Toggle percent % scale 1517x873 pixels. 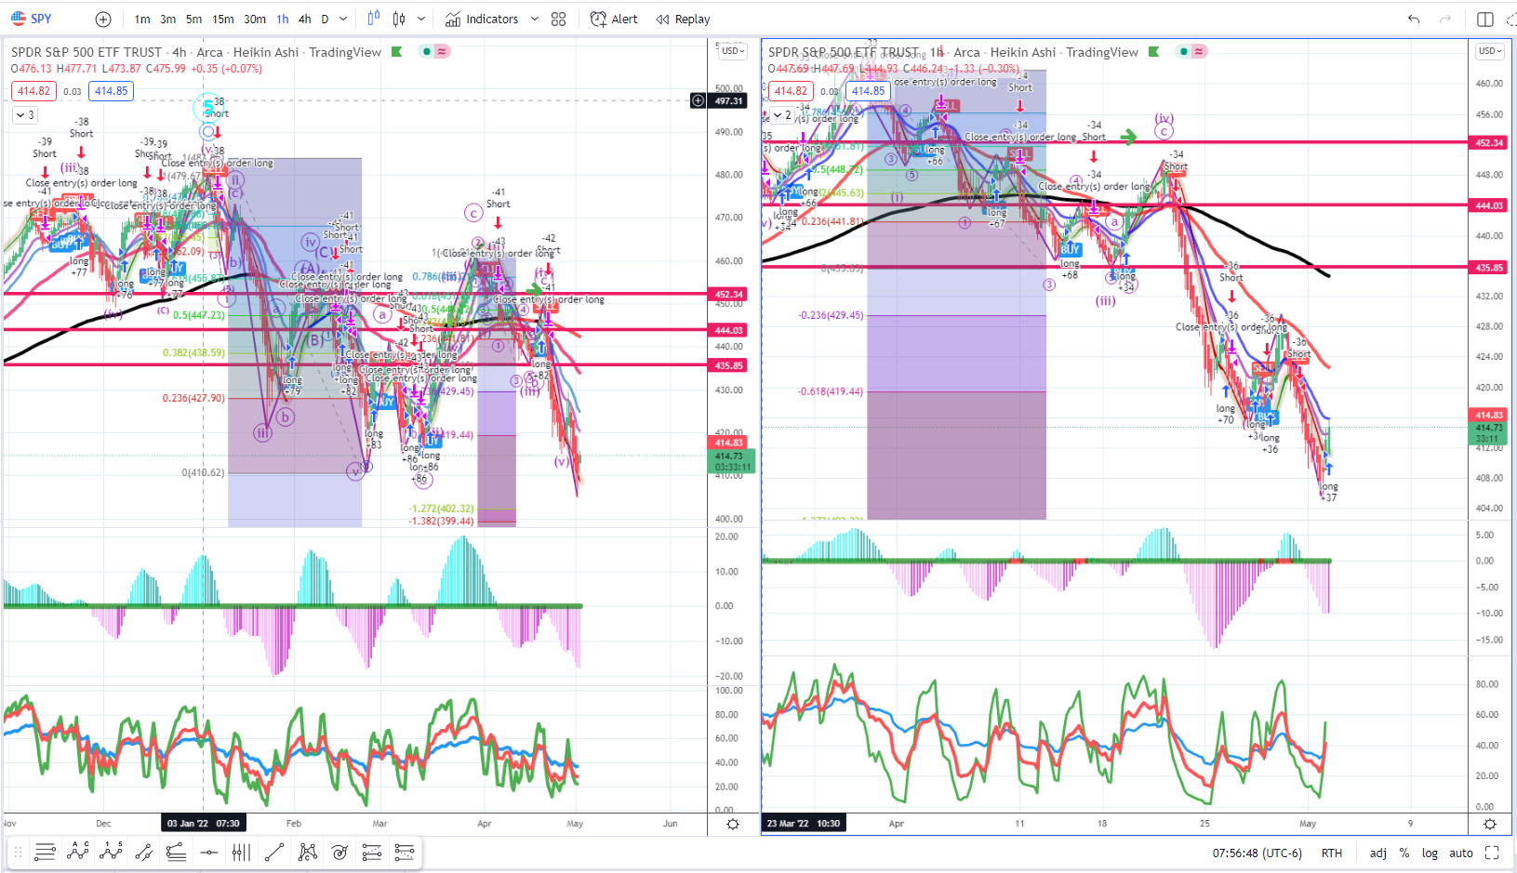point(1404,853)
